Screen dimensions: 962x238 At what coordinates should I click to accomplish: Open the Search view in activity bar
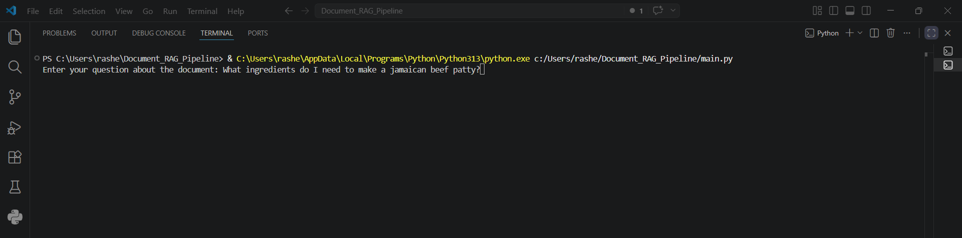pos(15,67)
